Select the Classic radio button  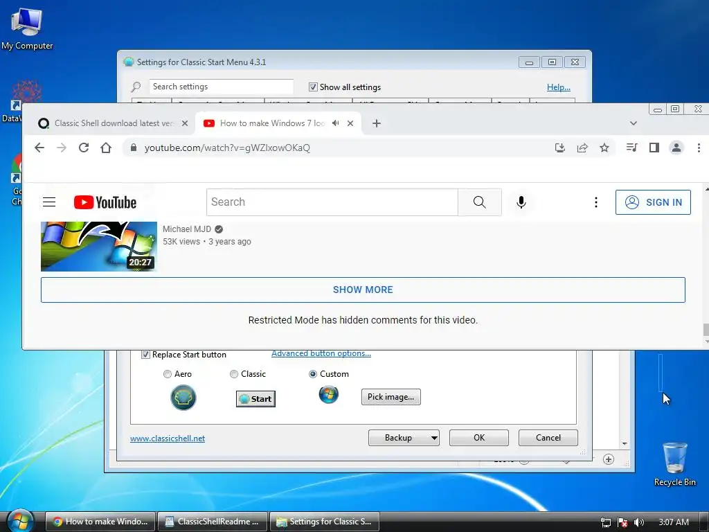234,374
